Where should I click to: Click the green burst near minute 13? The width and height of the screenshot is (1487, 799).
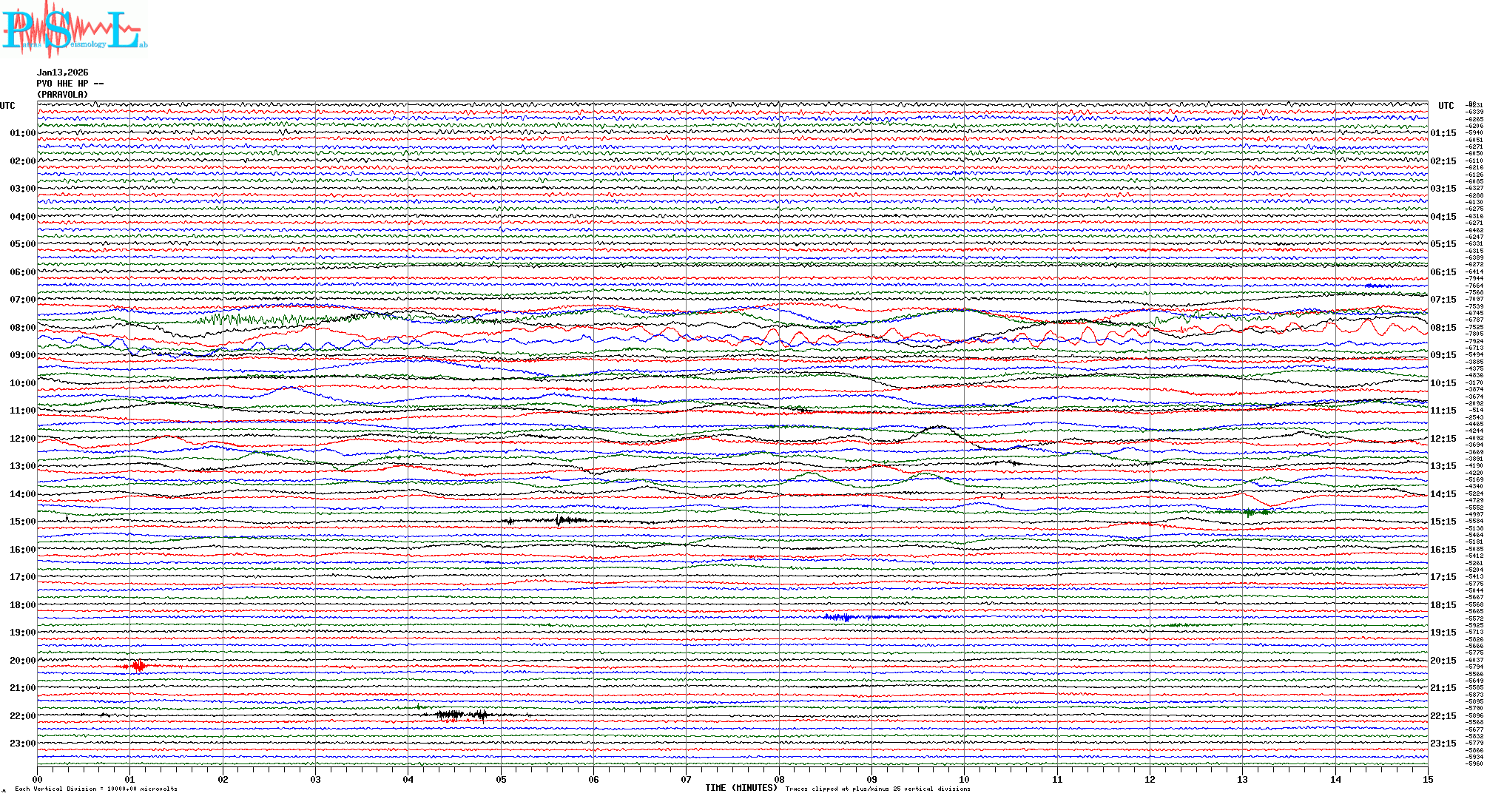click(1250, 512)
